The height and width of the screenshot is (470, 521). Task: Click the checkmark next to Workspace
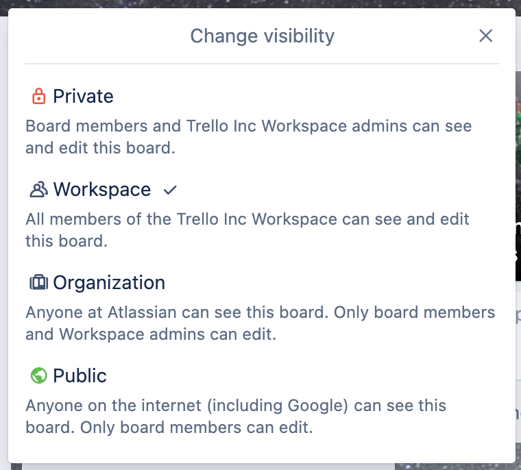pyautogui.click(x=170, y=190)
